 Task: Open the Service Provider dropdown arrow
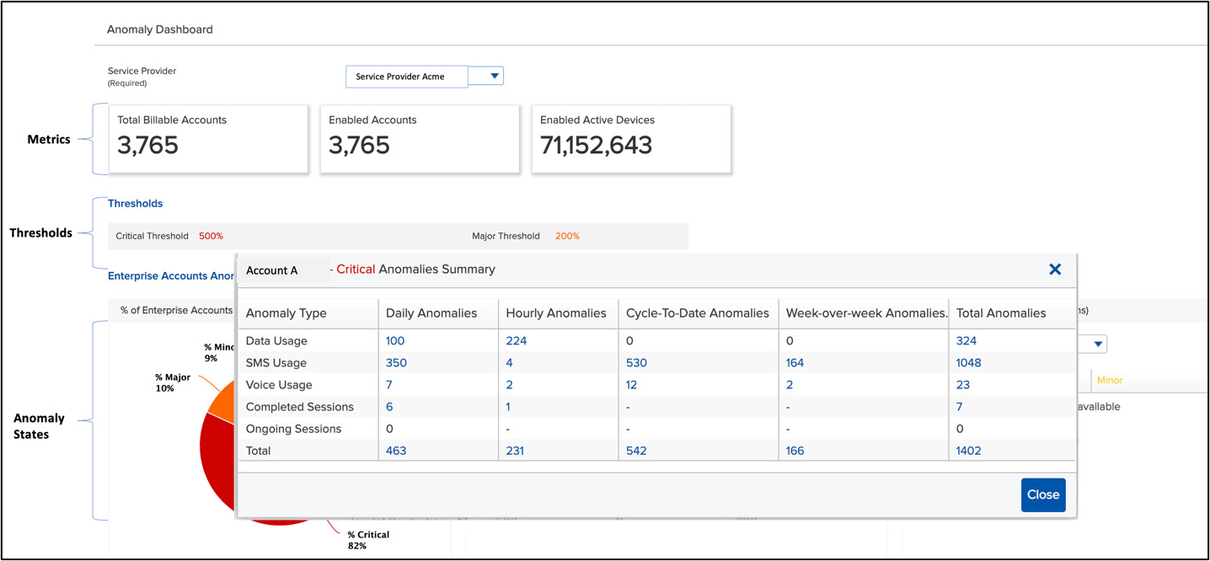pos(495,76)
